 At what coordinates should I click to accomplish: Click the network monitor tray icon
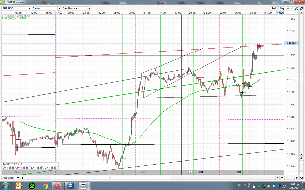[x=284, y=186]
